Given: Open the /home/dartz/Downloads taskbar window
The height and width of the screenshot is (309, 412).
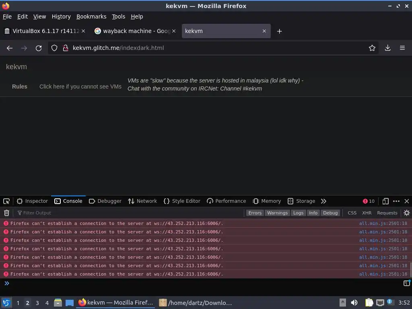Looking at the screenshot, I should 196,303.
